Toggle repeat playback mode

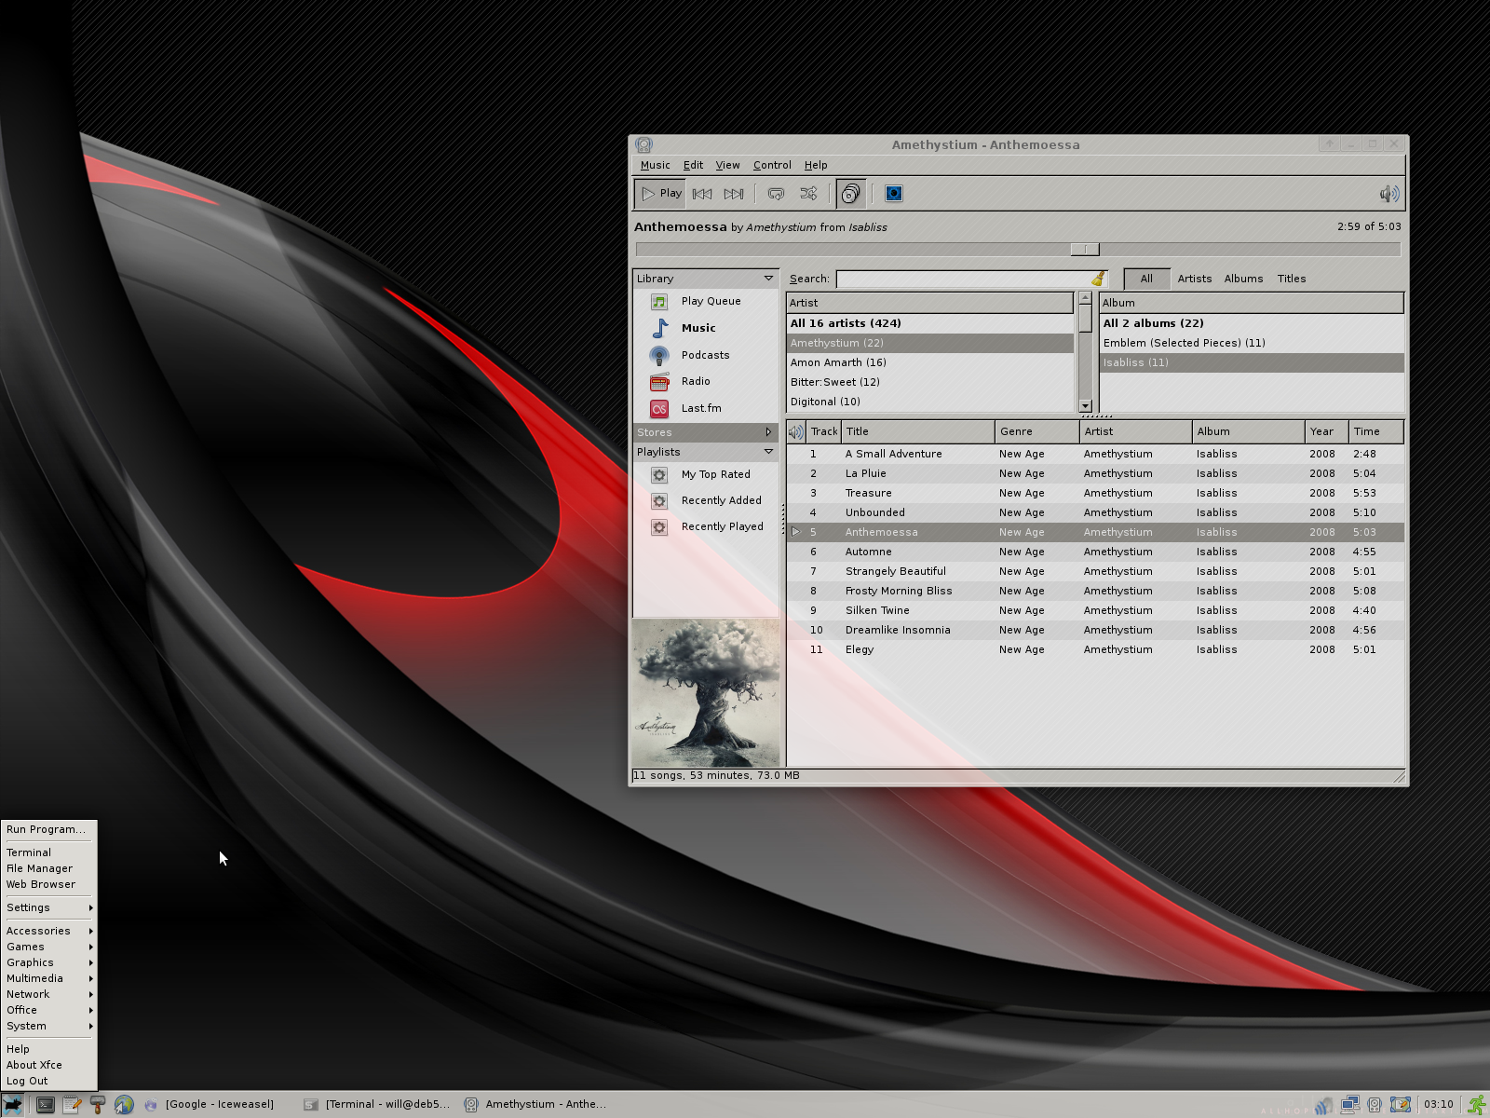point(776,194)
